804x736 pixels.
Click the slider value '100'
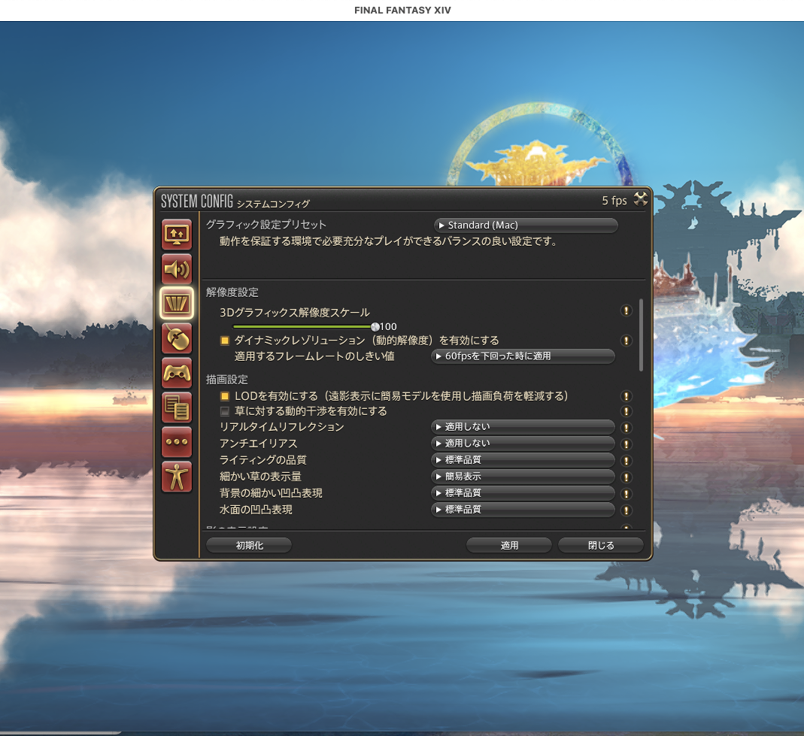388,326
